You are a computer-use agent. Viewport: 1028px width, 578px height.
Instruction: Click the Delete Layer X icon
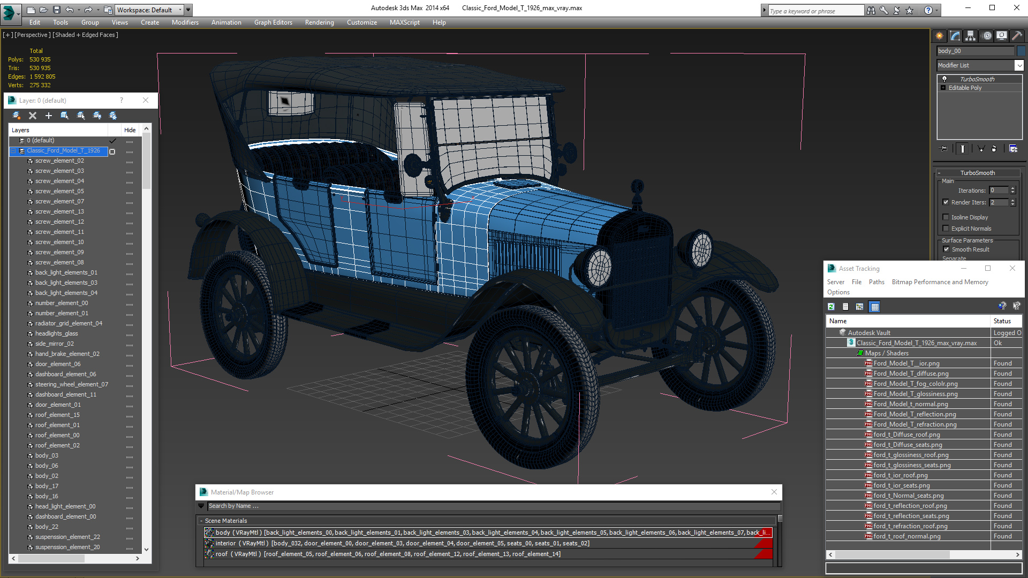click(33, 116)
